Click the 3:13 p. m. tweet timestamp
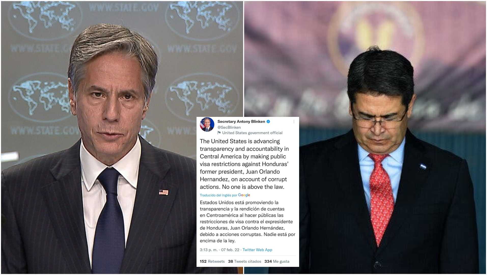Viewport: 487px width, 275px height. (x=209, y=250)
